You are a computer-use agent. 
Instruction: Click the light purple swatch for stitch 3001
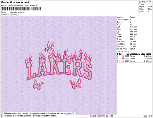[123, 61]
